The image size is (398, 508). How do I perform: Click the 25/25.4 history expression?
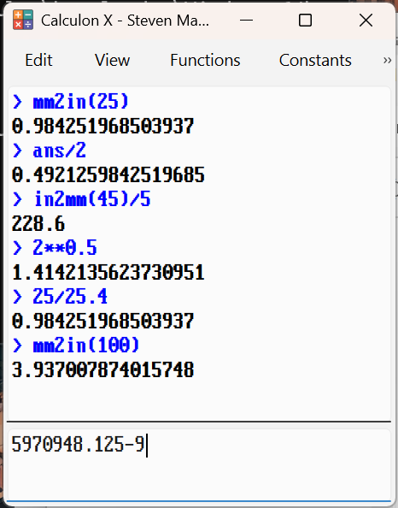(70, 297)
